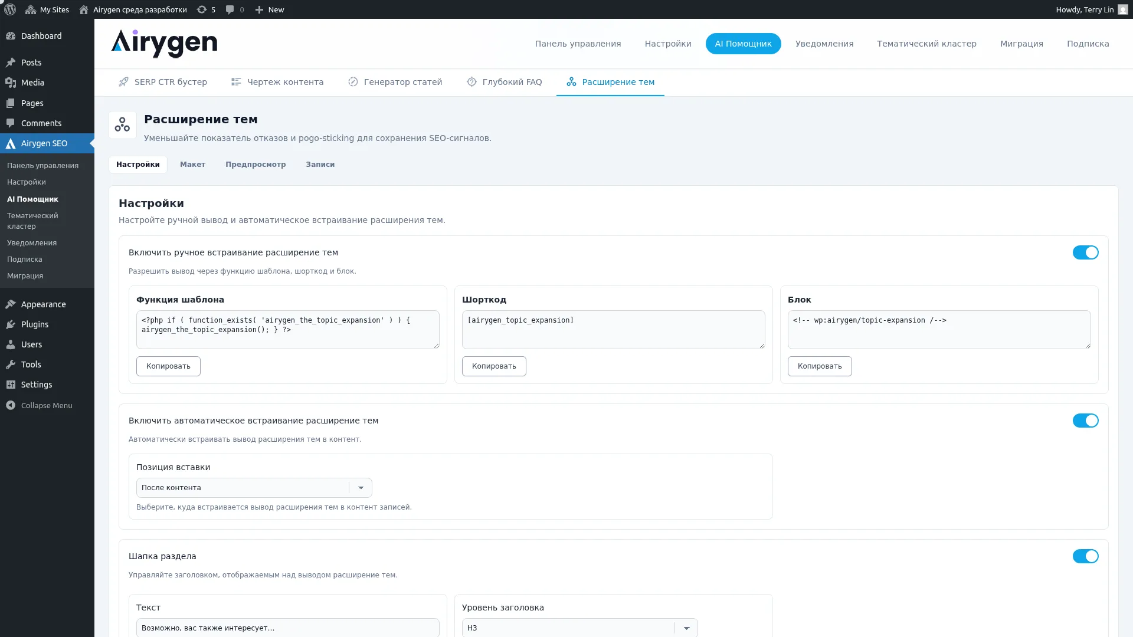
Task: Open Уведомления in sidebar submenu
Action: 32,243
